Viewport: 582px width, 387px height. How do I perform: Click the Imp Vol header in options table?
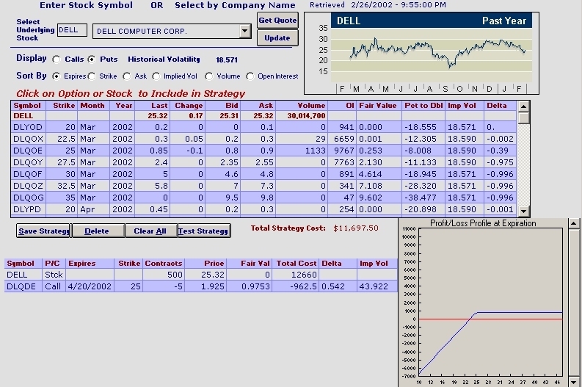pyautogui.click(x=465, y=106)
